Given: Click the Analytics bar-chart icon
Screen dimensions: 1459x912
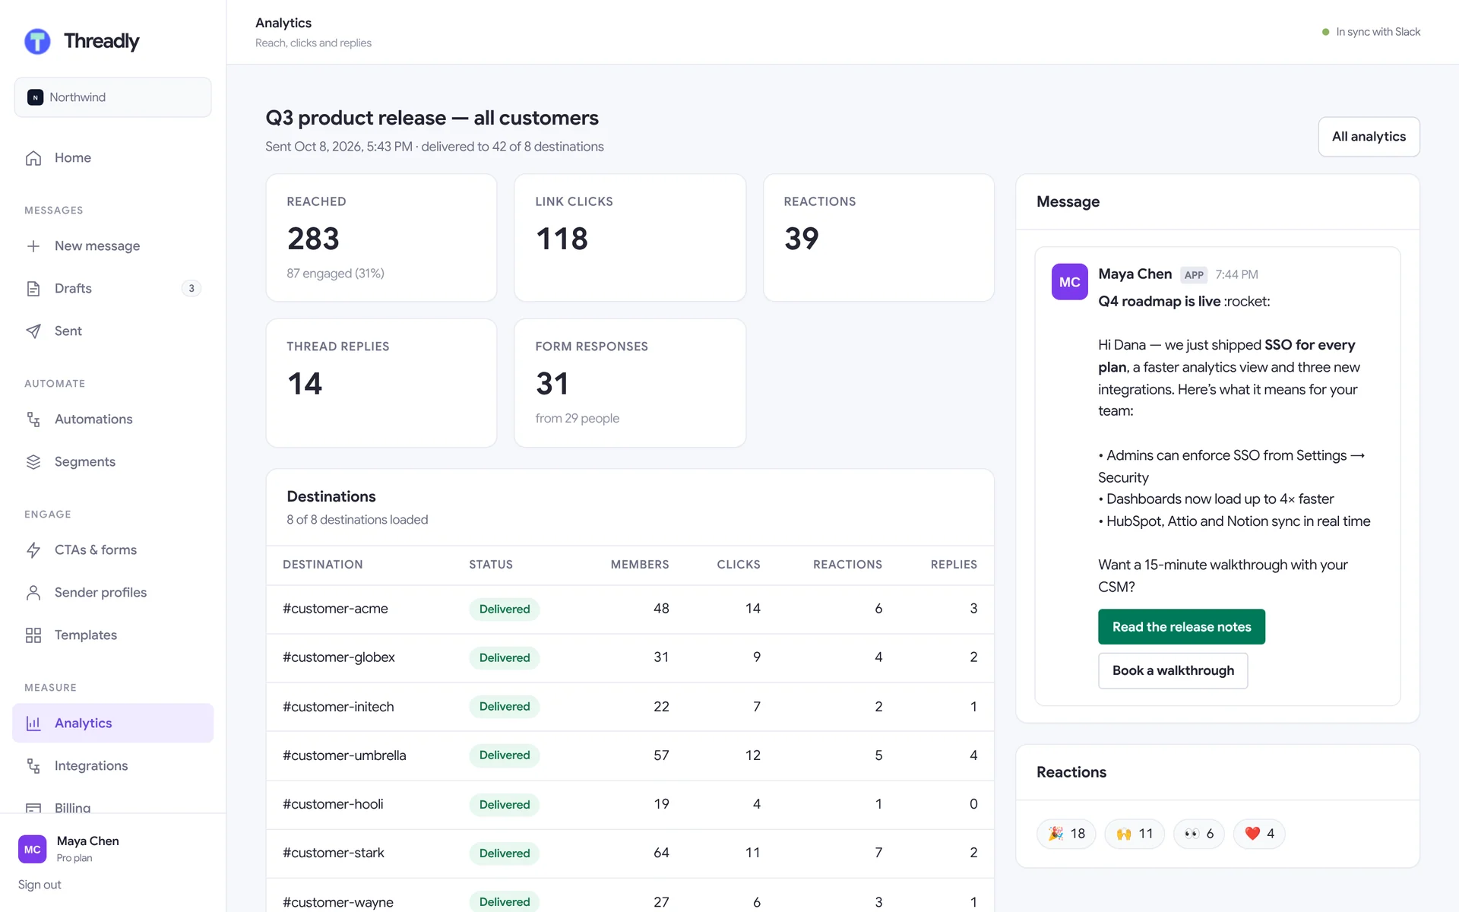Looking at the screenshot, I should click(x=33, y=724).
